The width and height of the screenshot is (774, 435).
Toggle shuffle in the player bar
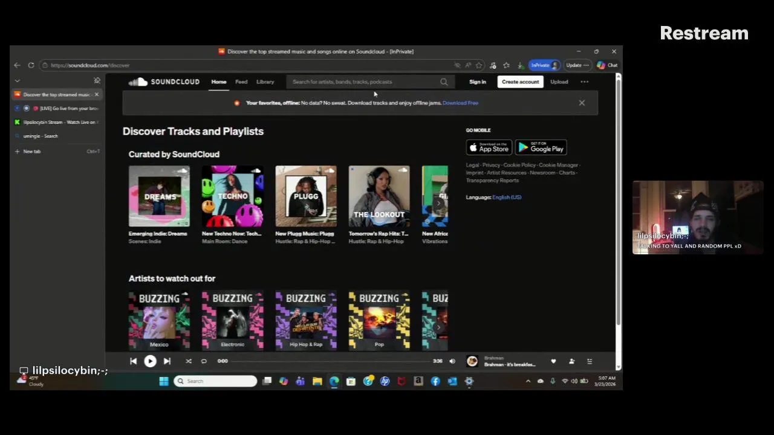coord(188,361)
